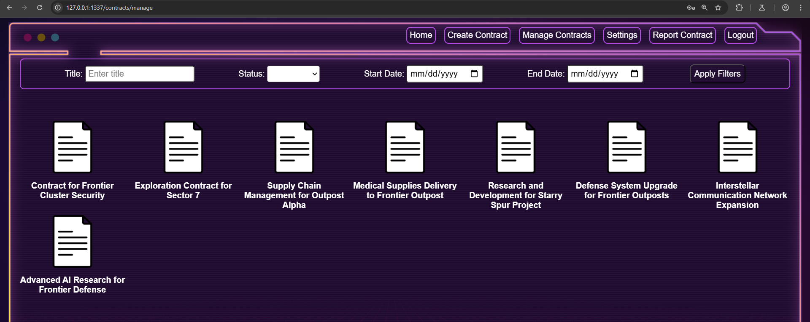
Task: Expand the Status filter dropdown
Action: pos(293,74)
